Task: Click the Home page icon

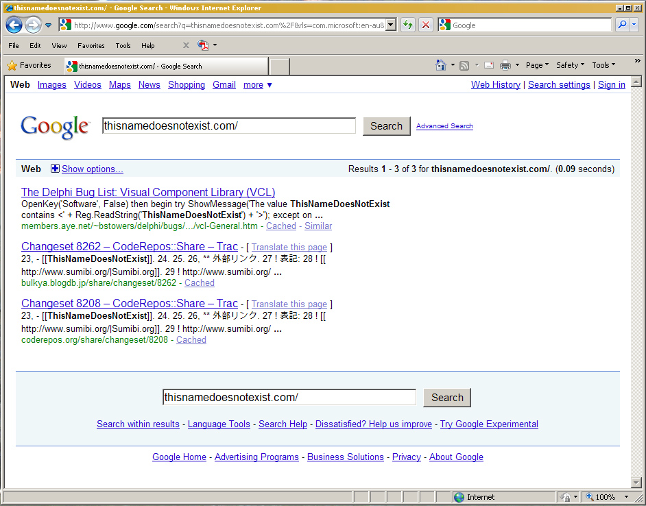Action: click(441, 65)
